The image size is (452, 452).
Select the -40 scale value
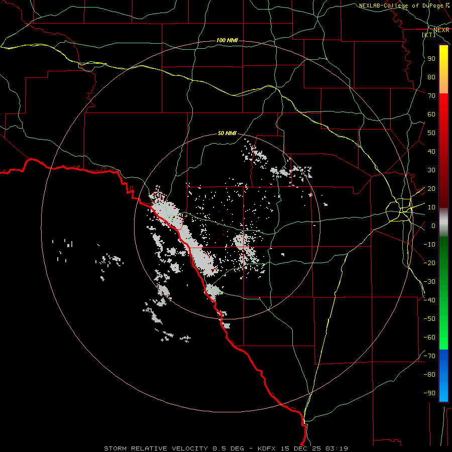(x=429, y=300)
